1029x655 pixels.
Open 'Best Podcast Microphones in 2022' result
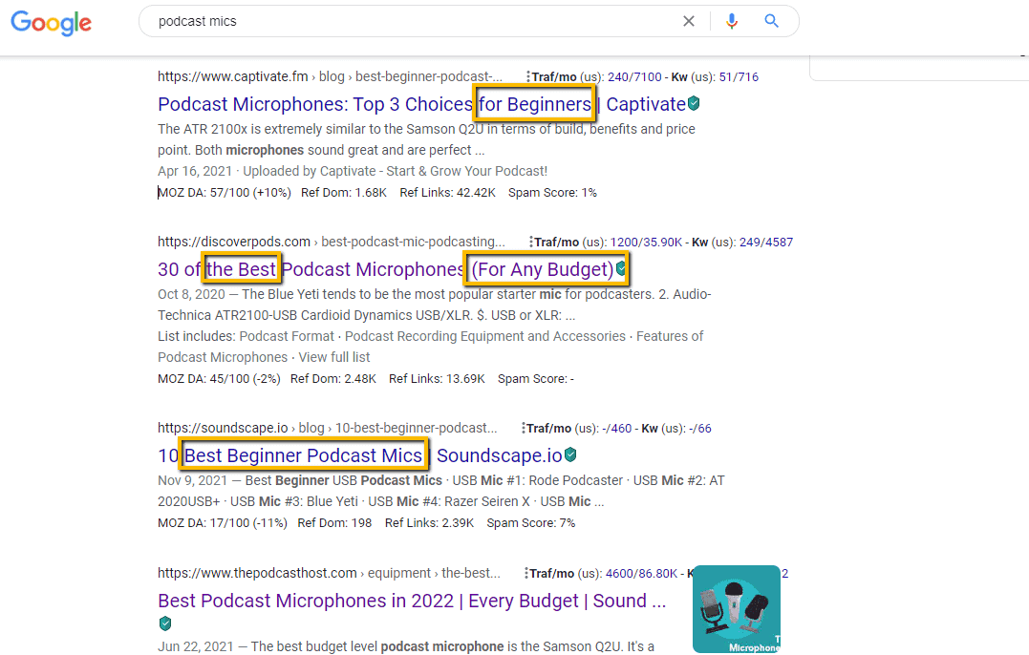pos(412,602)
